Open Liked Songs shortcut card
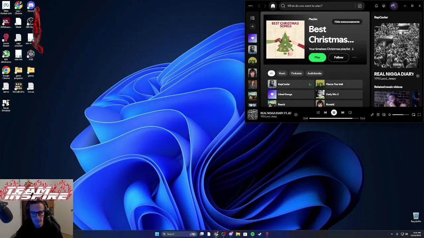The width and height of the screenshot is (424, 238). tap(290, 94)
